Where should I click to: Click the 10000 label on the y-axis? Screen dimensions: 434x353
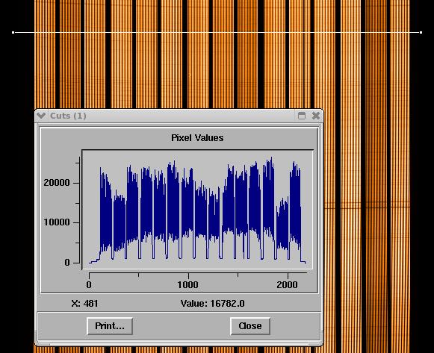57,222
